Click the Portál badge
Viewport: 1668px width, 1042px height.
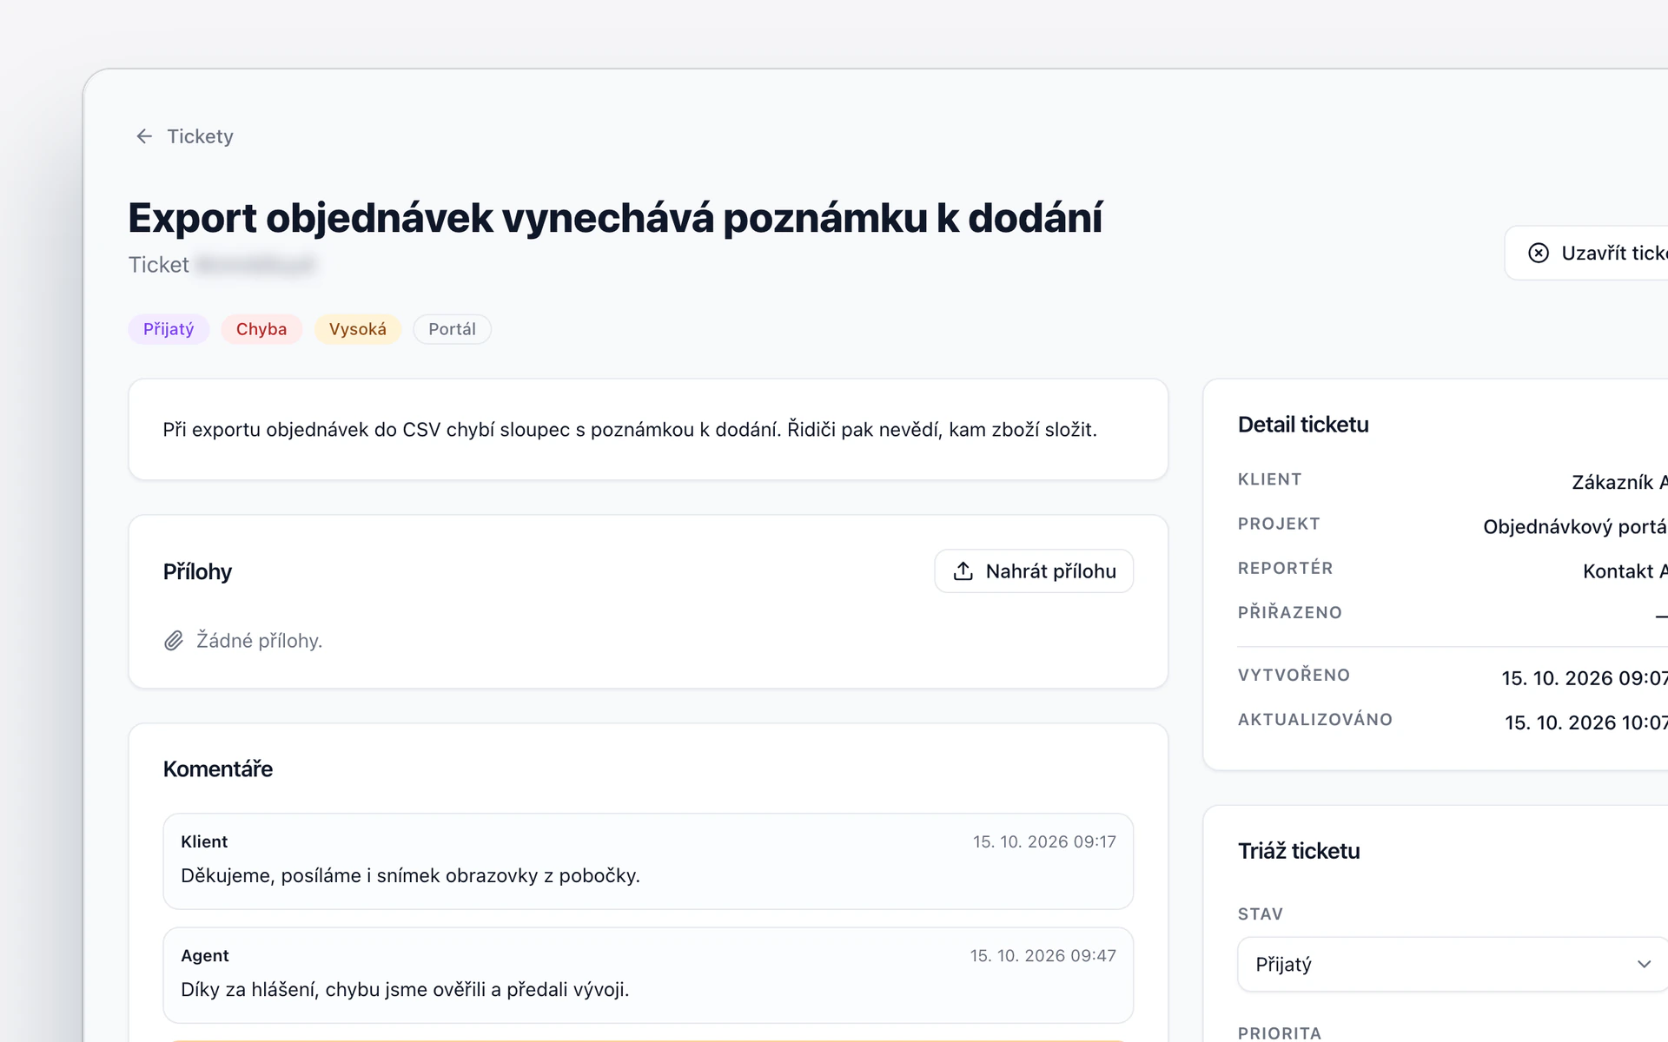point(452,329)
